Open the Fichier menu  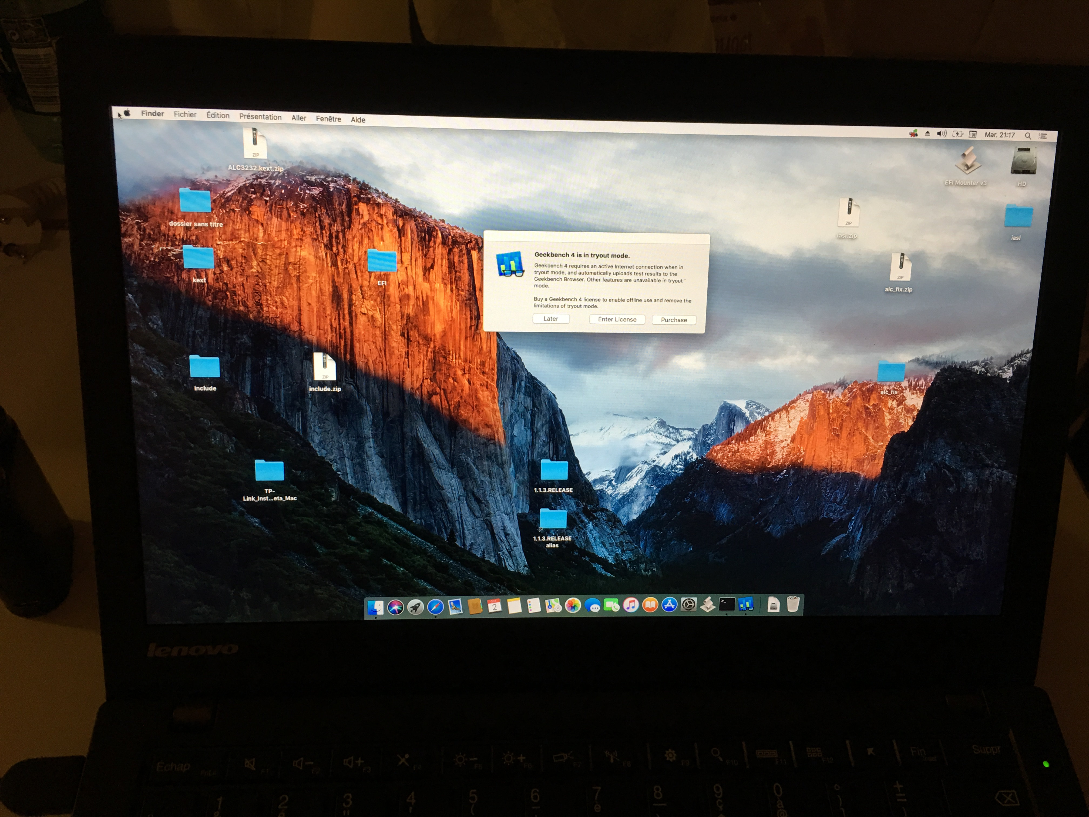[x=185, y=114]
